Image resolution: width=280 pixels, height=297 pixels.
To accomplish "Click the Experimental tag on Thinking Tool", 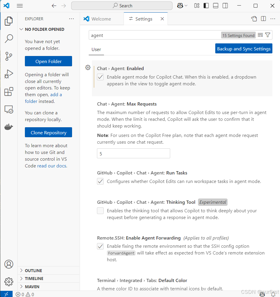I will tap(213, 202).
